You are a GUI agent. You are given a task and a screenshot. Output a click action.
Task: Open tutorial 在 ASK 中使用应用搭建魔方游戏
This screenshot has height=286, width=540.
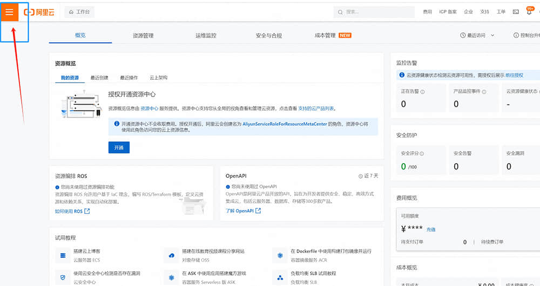click(214, 273)
